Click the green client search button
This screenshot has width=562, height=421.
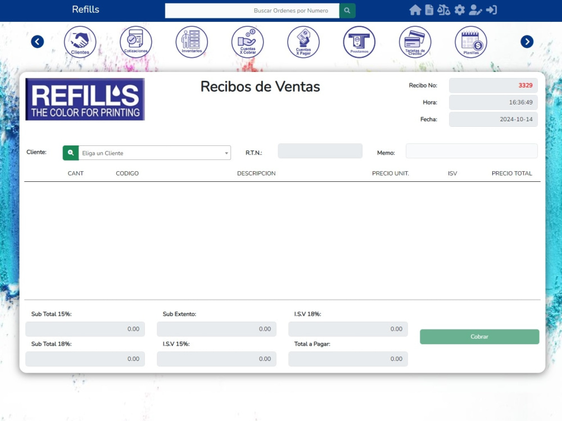point(71,153)
